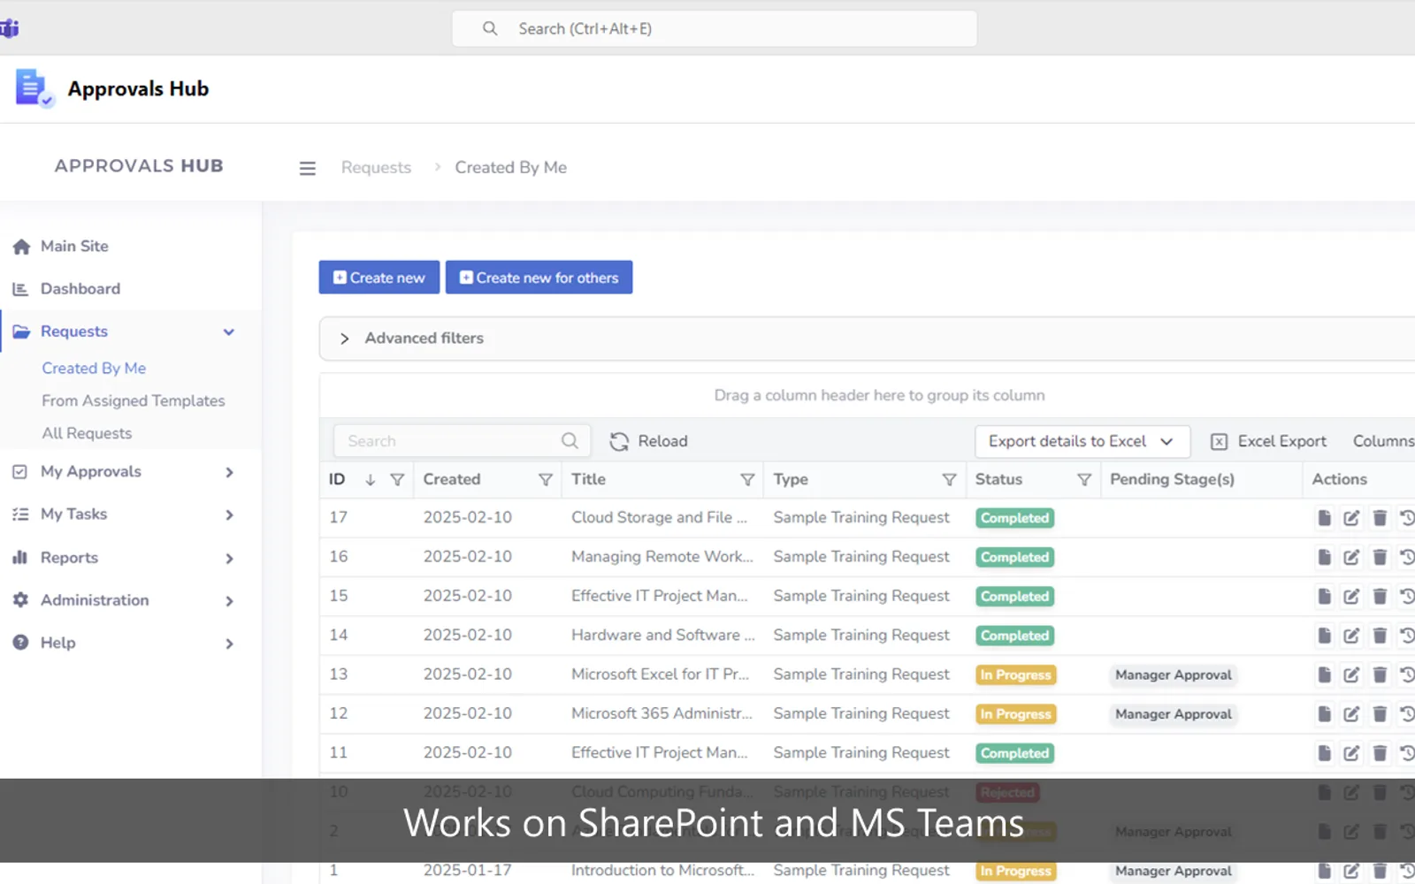Reload the requests grid
The width and height of the screenshot is (1415, 884).
coord(649,441)
